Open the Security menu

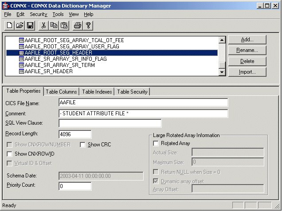point(38,14)
